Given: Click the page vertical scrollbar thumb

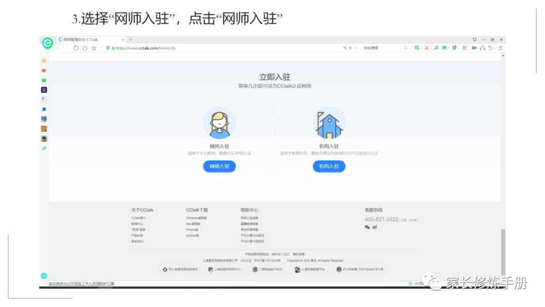Looking at the screenshot, I should coord(503,252).
